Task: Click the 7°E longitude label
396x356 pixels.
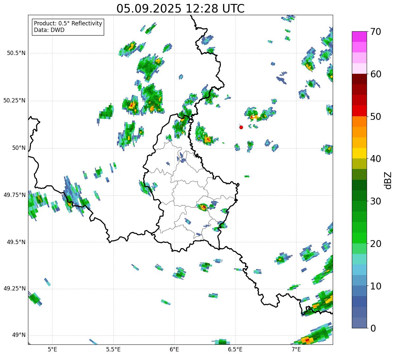Action: (296, 349)
